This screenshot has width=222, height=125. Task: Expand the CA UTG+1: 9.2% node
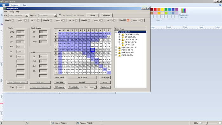[119, 34]
